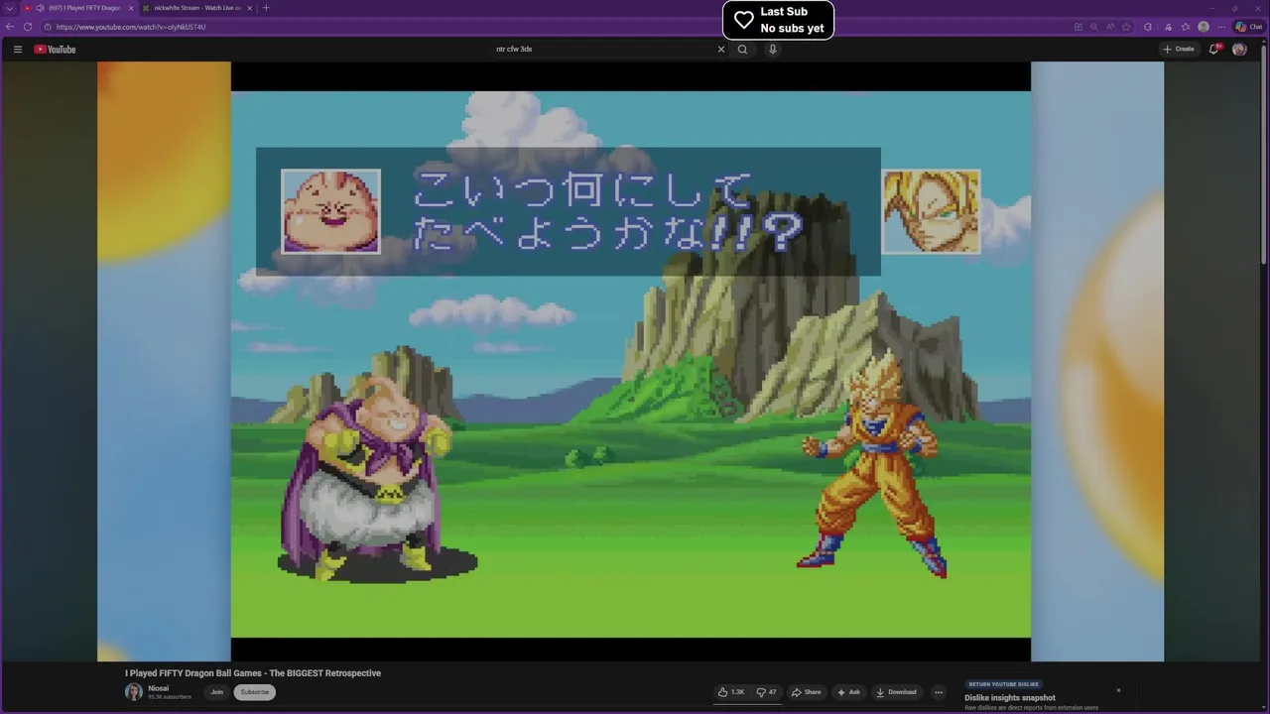Screen dimensions: 1270x714
Task: Download the video
Action: click(896, 692)
